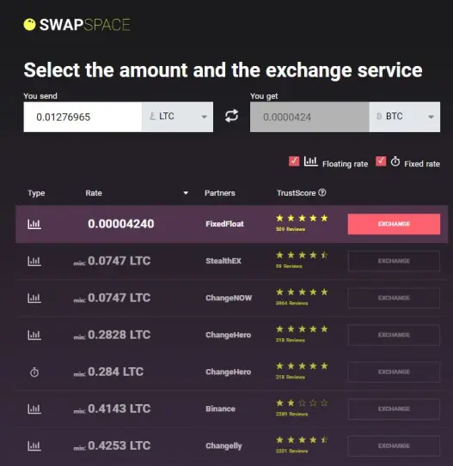Click the SwapSpace logo icon
This screenshot has width=453, height=466.
click(x=29, y=24)
